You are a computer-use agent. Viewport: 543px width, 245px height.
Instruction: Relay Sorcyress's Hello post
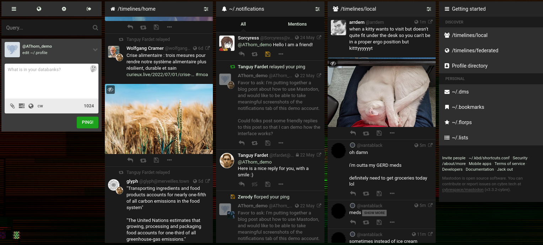[x=254, y=54]
